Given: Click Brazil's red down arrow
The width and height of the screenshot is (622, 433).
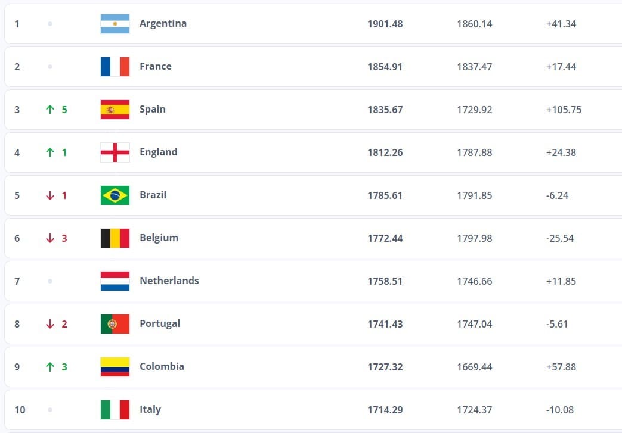Looking at the screenshot, I should [x=50, y=195].
